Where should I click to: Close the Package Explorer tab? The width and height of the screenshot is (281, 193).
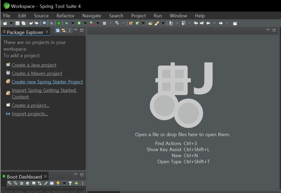pyautogui.click(x=47, y=32)
